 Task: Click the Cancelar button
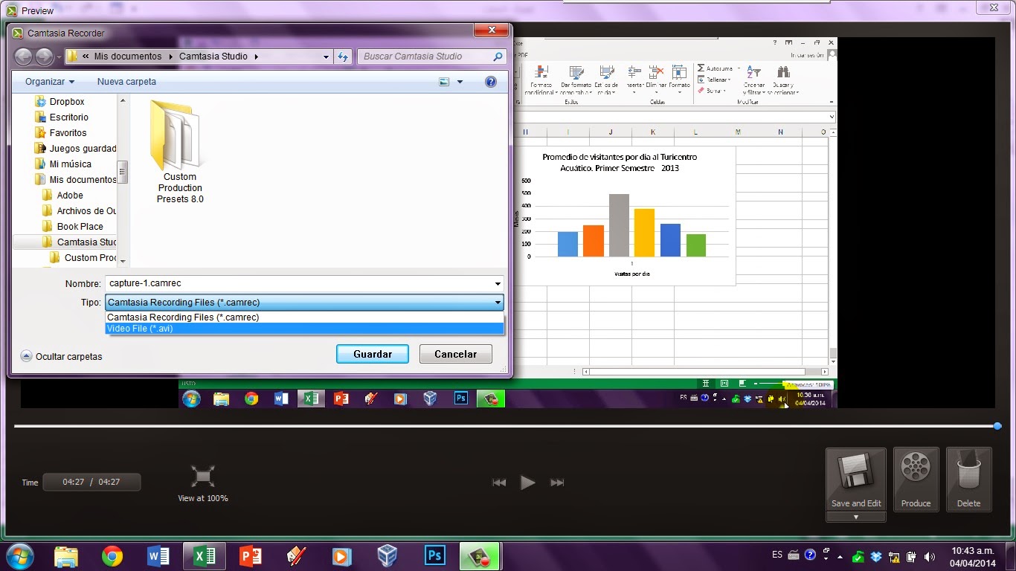pos(455,354)
